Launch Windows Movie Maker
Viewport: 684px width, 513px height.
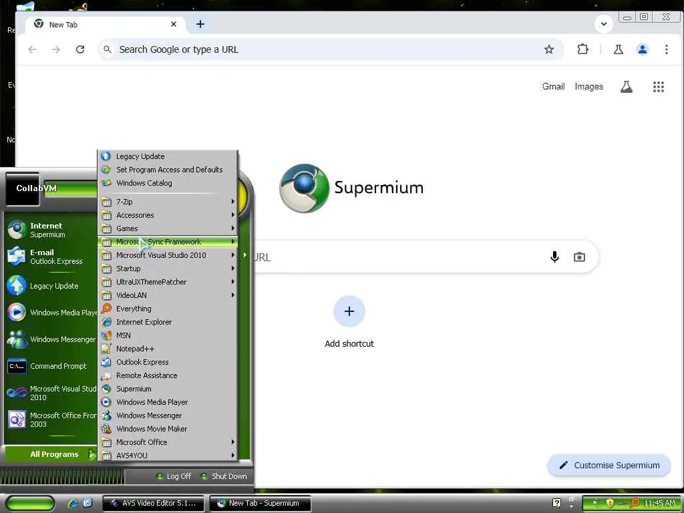click(x=168, y=429)
